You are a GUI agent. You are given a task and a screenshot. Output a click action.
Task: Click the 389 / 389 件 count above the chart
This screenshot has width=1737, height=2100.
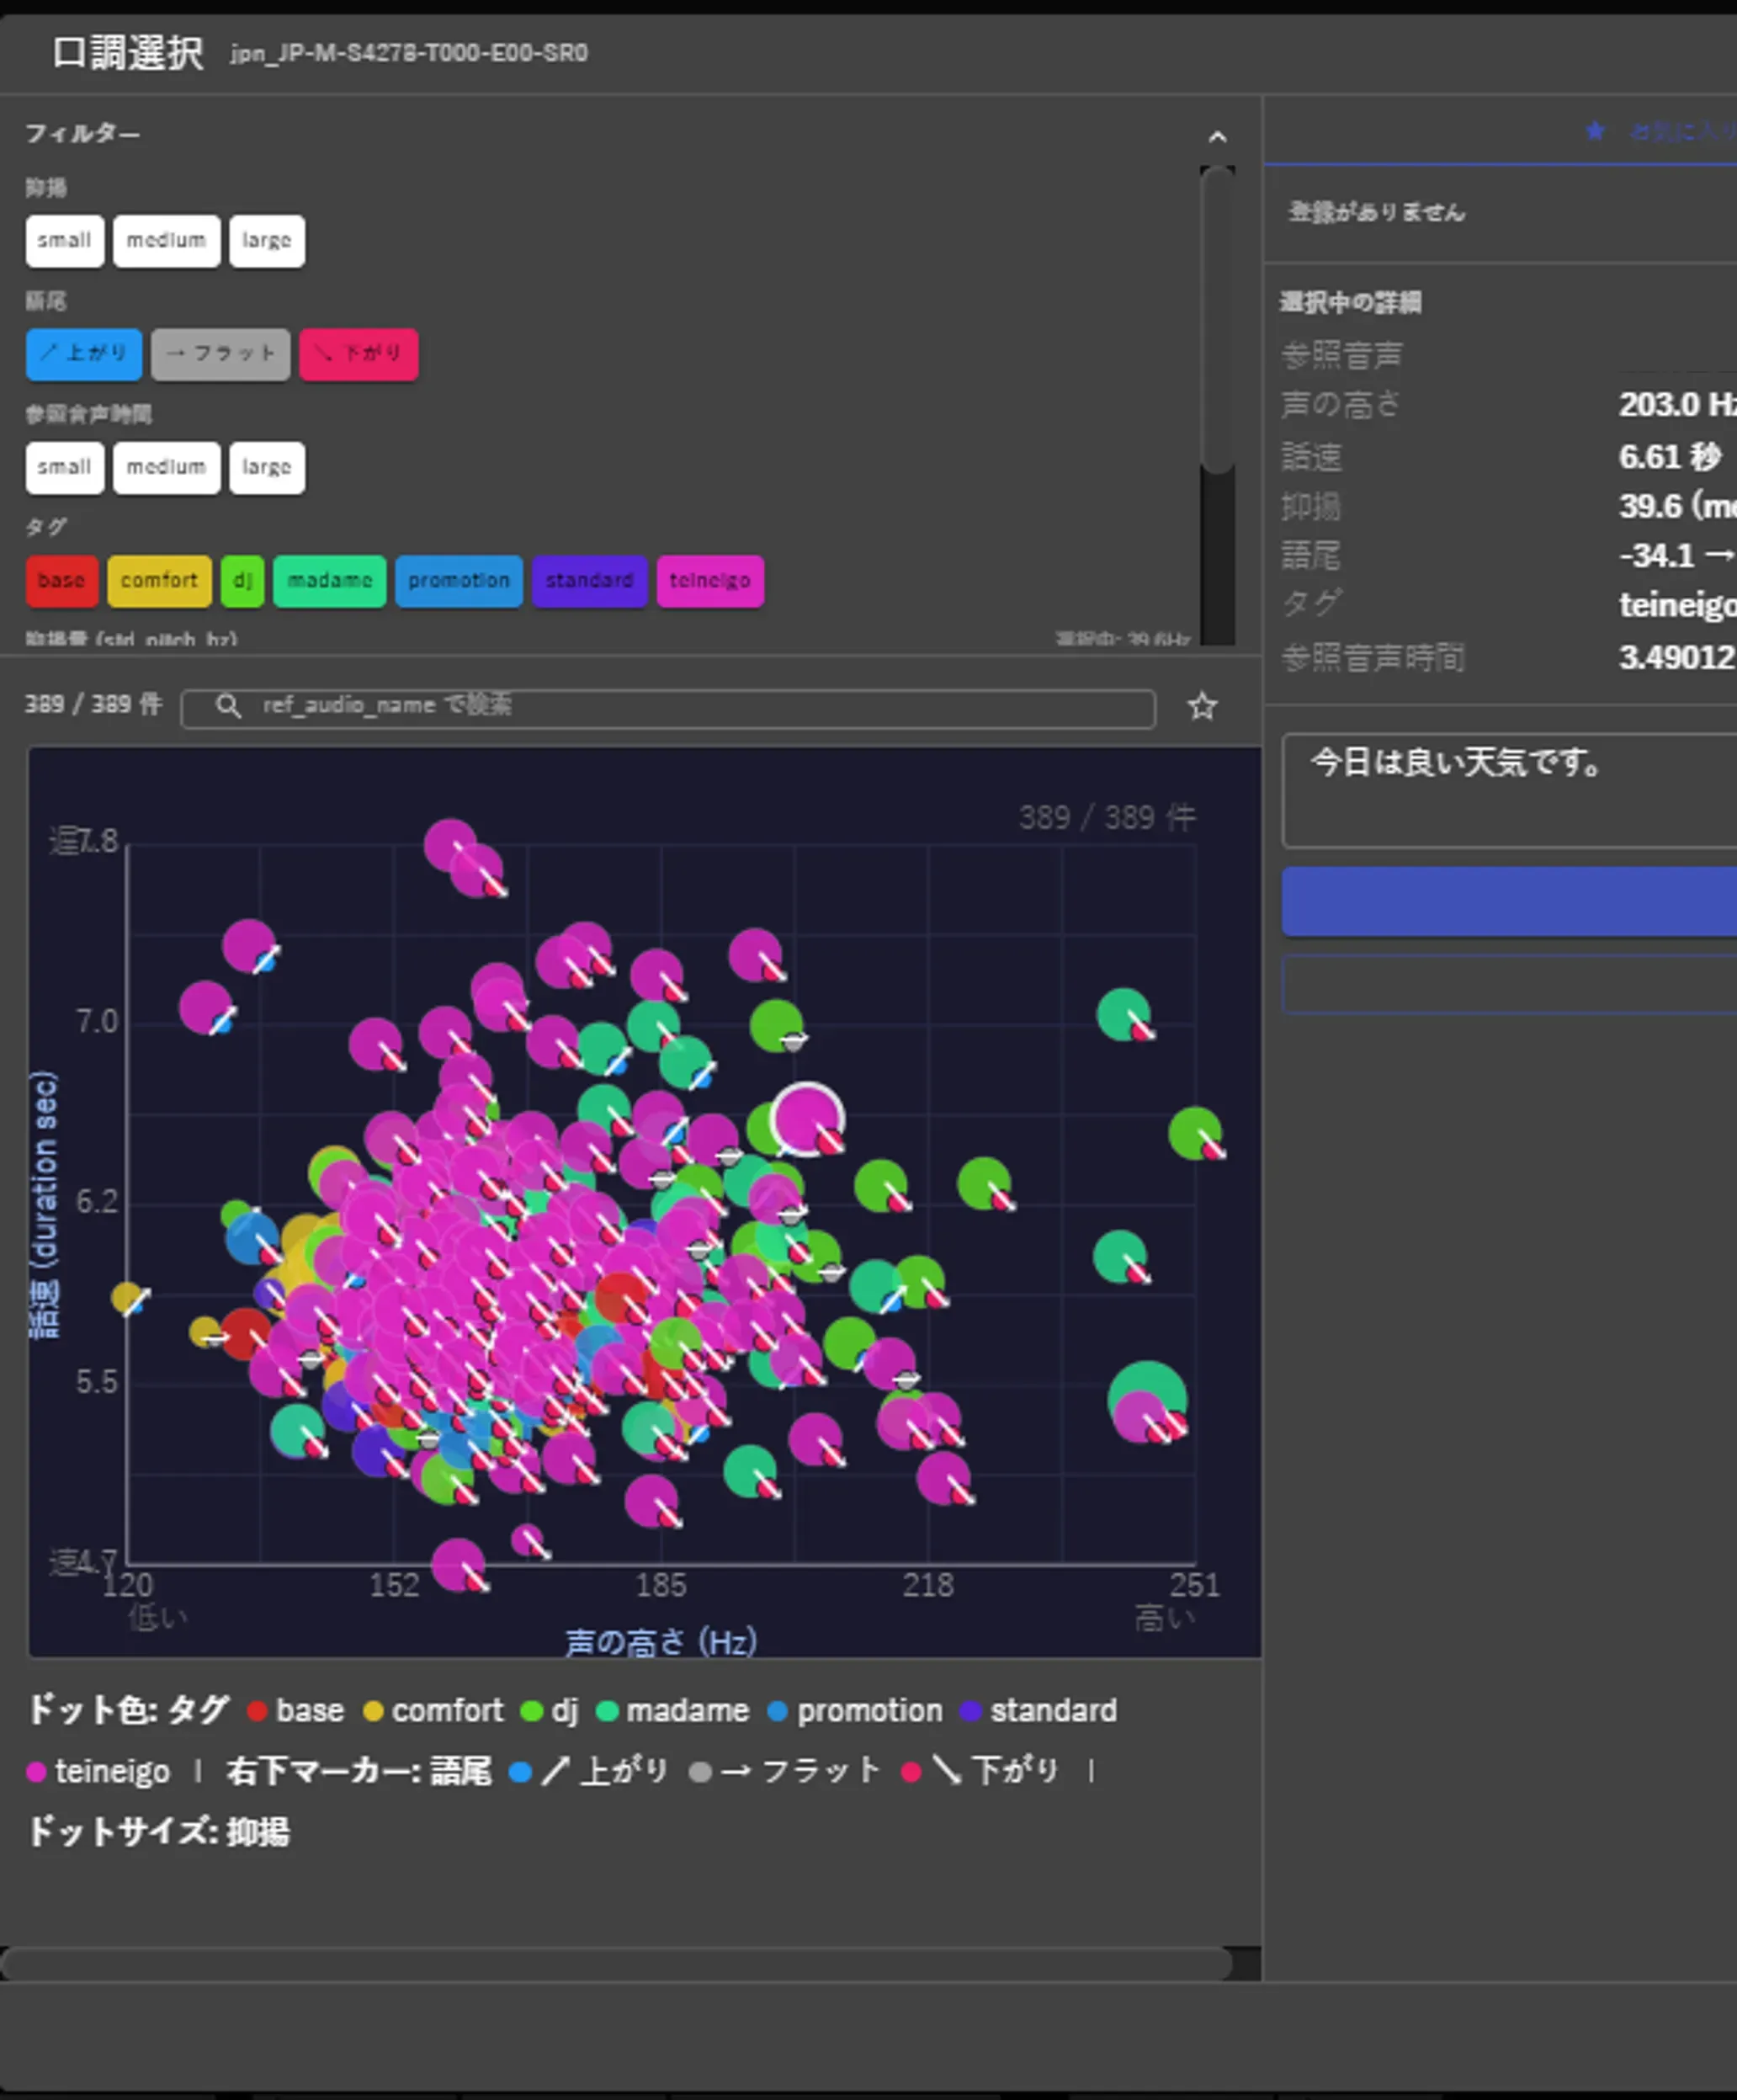[x=93, y=704]
